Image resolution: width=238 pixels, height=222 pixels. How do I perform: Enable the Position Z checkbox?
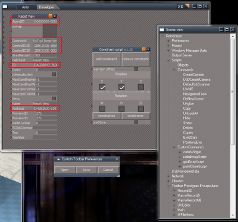tap(141, 87)
